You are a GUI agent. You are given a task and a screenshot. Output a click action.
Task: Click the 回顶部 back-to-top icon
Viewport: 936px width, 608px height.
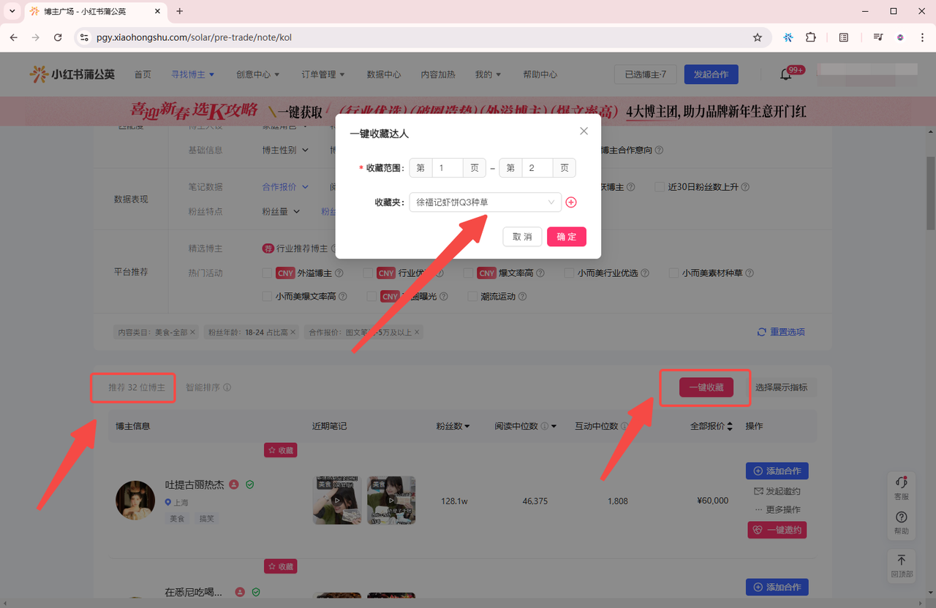[902, 565]
